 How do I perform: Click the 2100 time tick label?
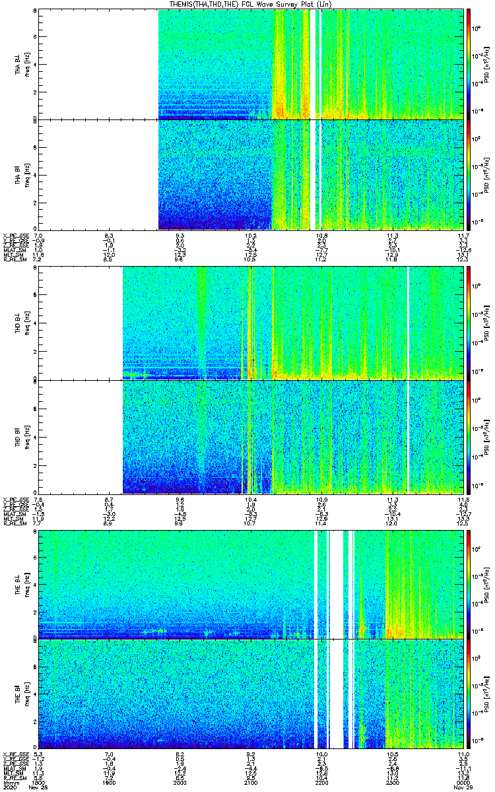click(x=251, y=782)
